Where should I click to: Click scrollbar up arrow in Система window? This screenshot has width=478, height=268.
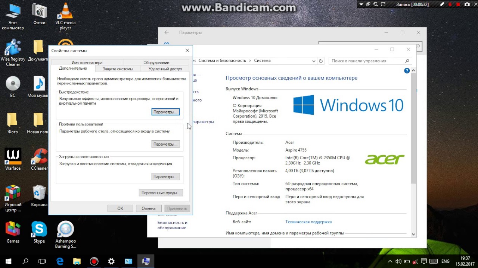click(x=413, y=70)
